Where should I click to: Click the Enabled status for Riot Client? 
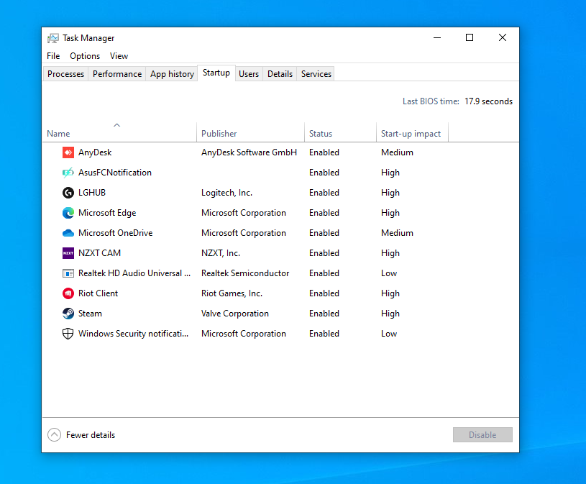(324, 293)
